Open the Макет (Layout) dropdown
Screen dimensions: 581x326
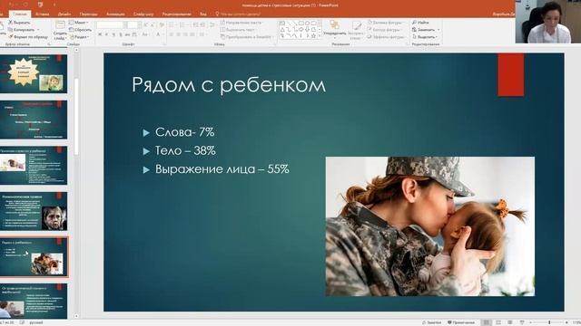click(x=79, y=23)
